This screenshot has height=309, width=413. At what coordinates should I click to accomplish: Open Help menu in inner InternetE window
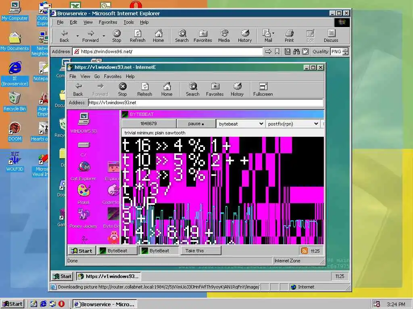[x=130, y=76]
